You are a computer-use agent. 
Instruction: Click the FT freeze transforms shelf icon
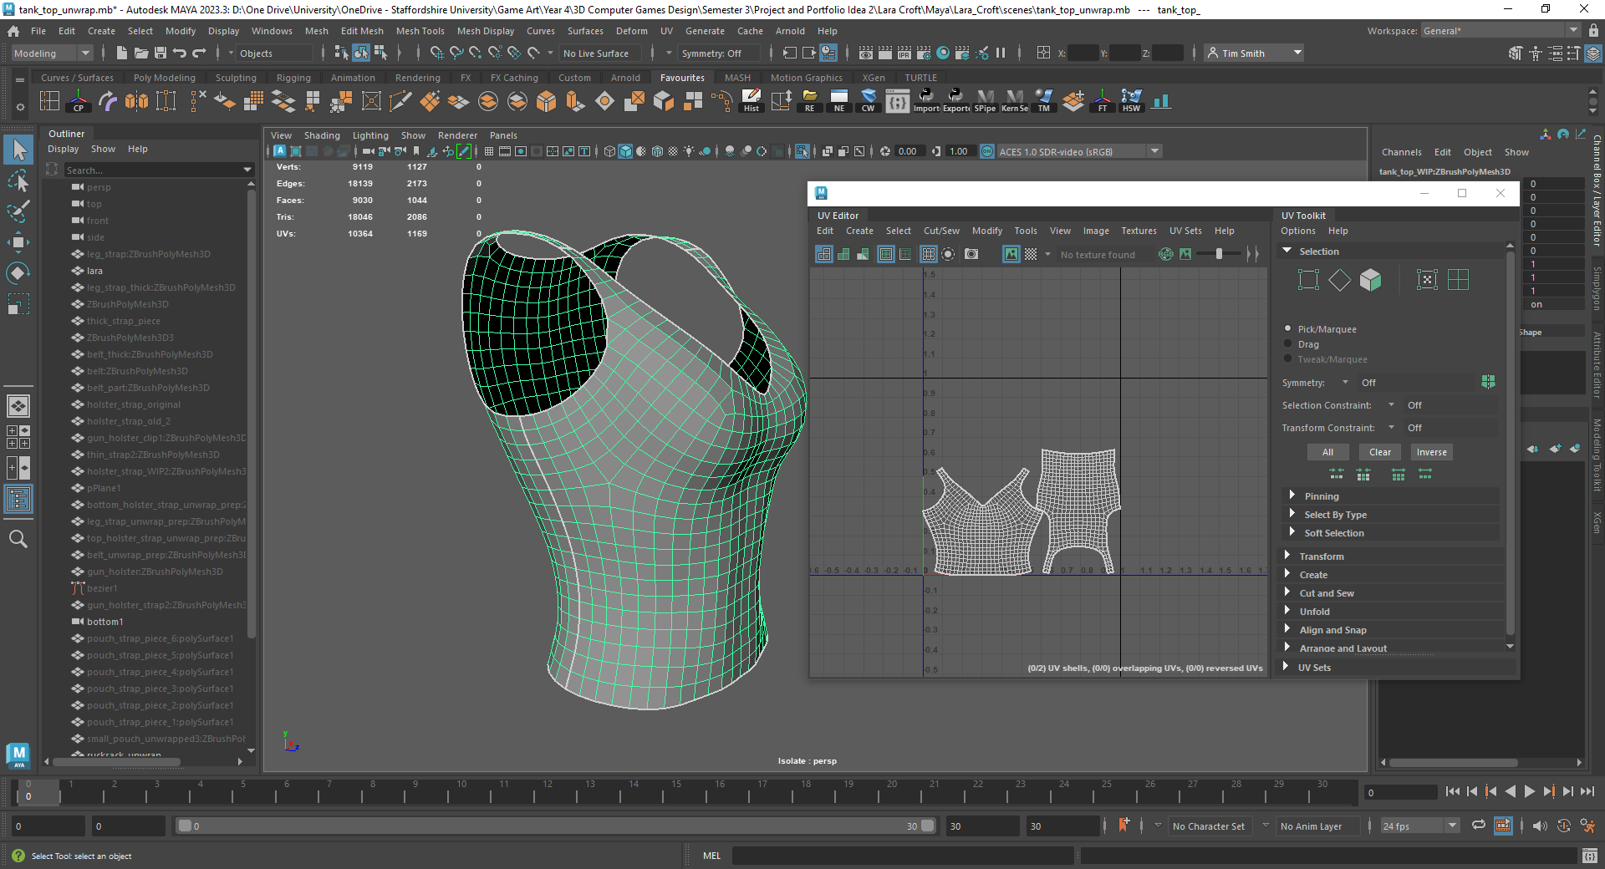1103,101
